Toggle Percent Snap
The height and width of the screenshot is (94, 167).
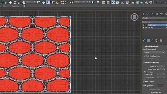pos(62,2)
